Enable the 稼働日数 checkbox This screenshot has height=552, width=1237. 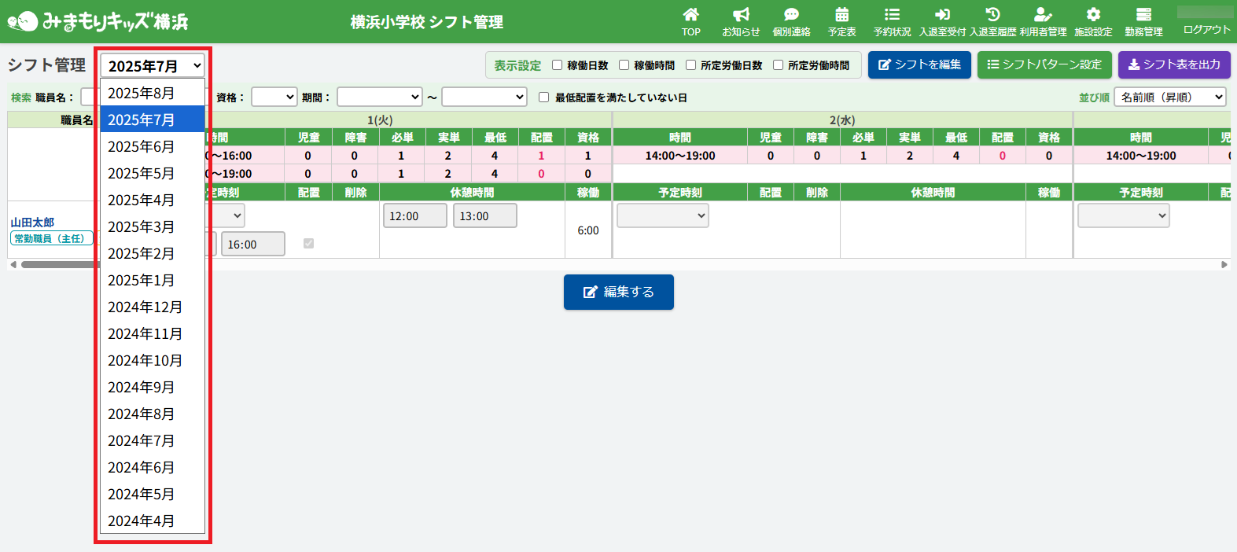click(557, 65)
